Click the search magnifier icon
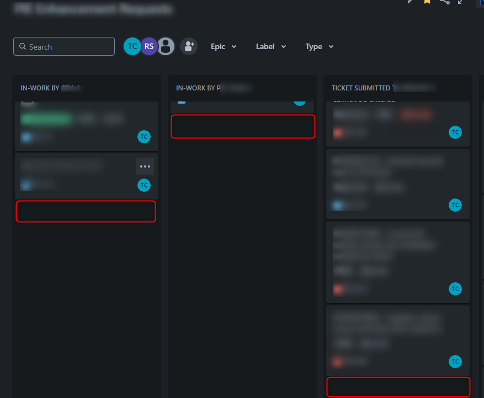Viewport: 484px width, 398px height. pos(22,46)
